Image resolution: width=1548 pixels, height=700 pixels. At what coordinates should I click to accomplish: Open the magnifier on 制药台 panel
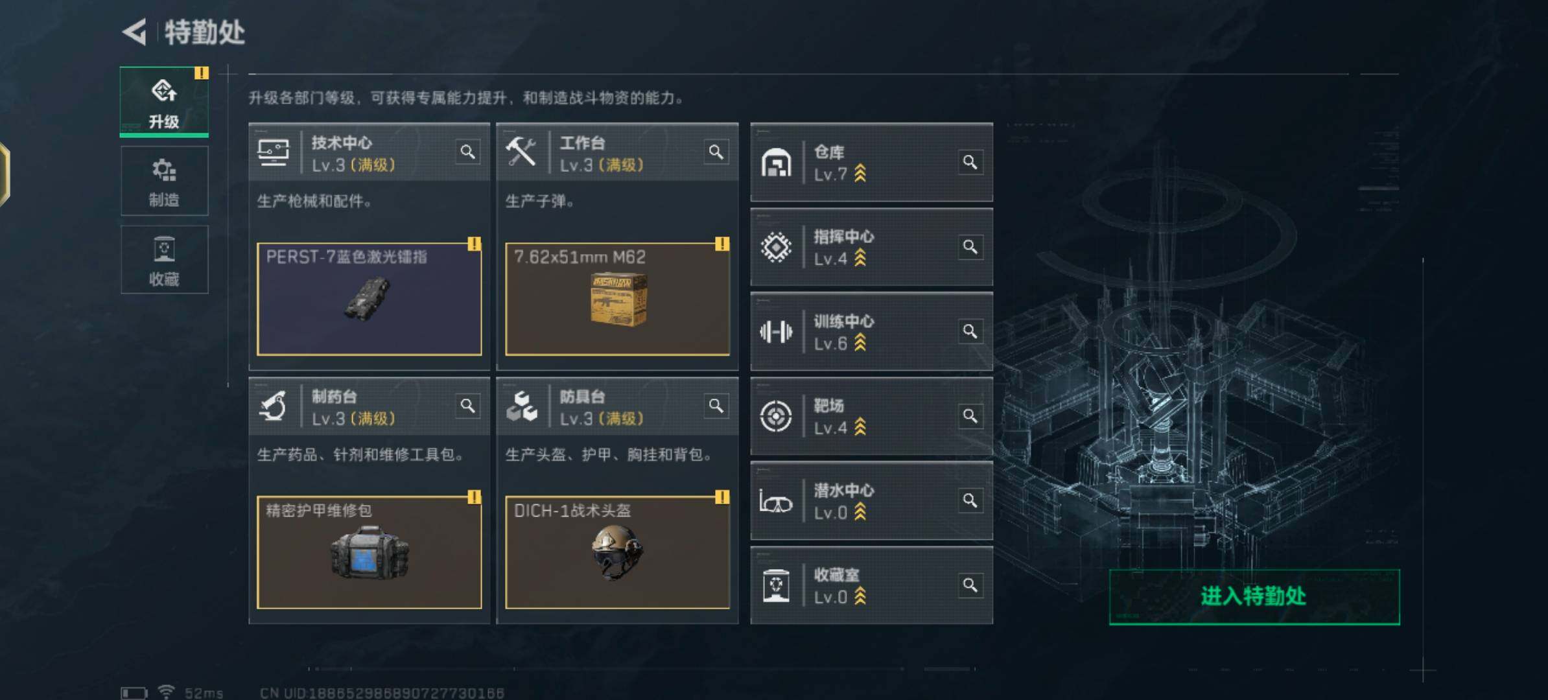pos(467,406)
